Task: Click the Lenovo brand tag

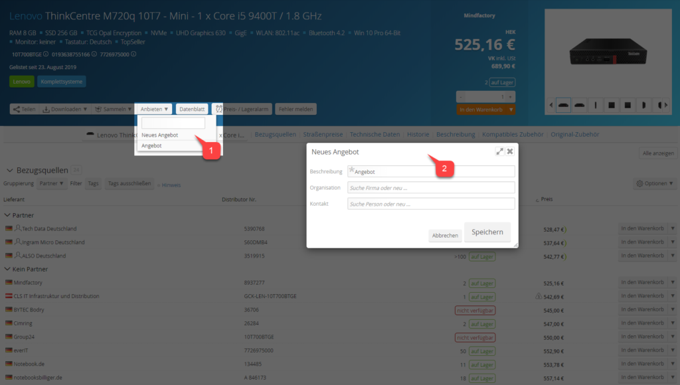Action: coord(22,82)
